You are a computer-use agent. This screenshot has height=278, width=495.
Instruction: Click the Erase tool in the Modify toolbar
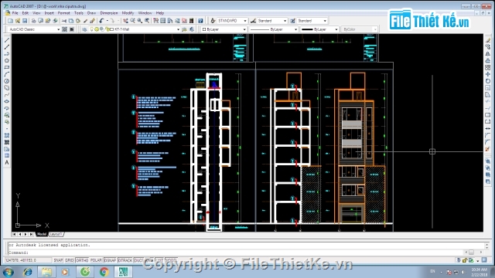click(x=488, y=40)
